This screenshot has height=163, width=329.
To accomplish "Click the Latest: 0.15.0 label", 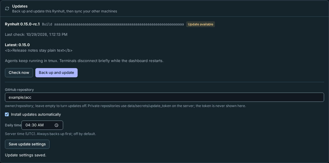I will (x=17, y=45).
